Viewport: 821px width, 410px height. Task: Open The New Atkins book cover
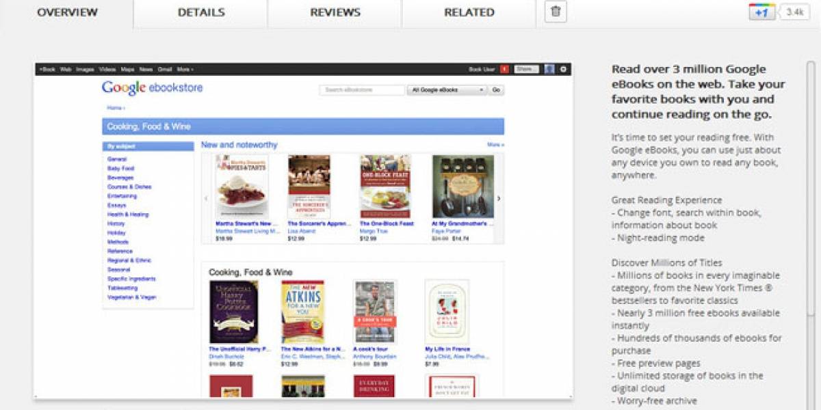click(x=303, y=312)
